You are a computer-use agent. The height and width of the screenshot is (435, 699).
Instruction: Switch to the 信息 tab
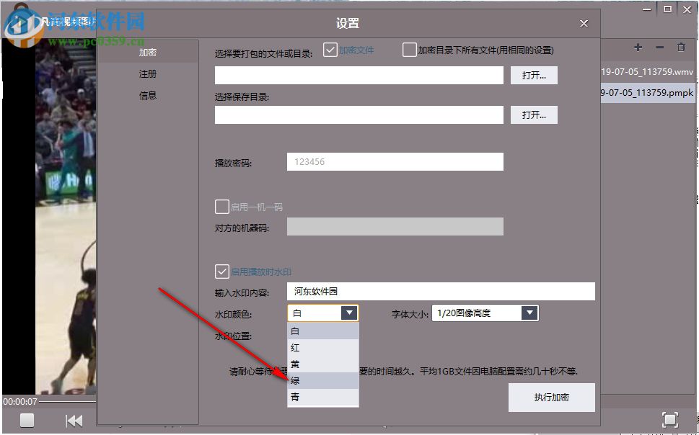coord(147,95)
